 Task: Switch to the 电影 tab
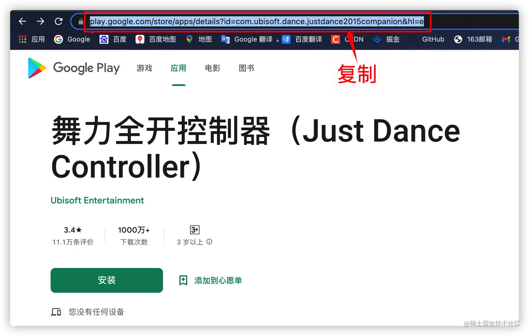point(213,68)
